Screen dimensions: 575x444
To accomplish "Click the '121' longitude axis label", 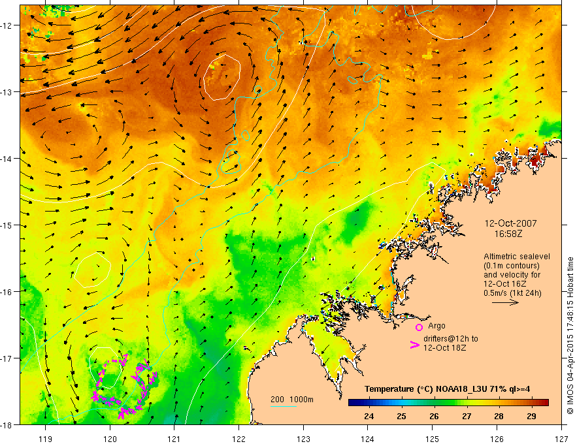I will coord(174,439).
